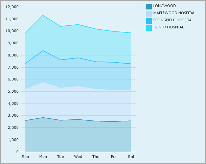Click the Trinity Hospital line peak at Monday
The image size is (206, 164).
[x=43, y=15]
